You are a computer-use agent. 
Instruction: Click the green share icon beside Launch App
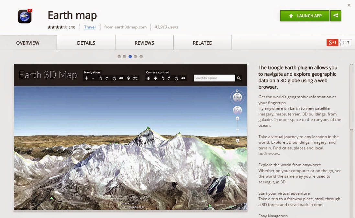(x=336, y=16)
